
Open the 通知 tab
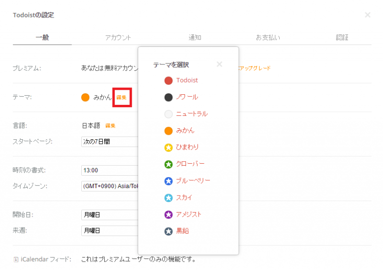(x=195, y=37)
